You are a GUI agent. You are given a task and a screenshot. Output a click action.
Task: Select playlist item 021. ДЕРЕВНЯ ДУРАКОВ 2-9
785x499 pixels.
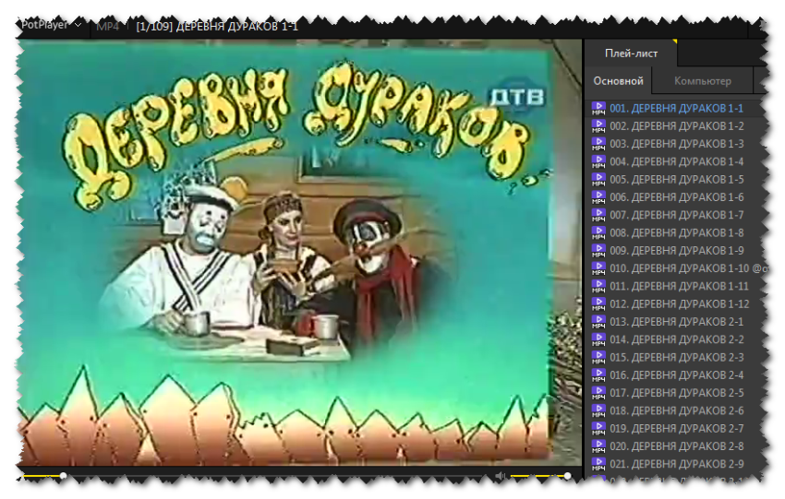click(676, 464)
